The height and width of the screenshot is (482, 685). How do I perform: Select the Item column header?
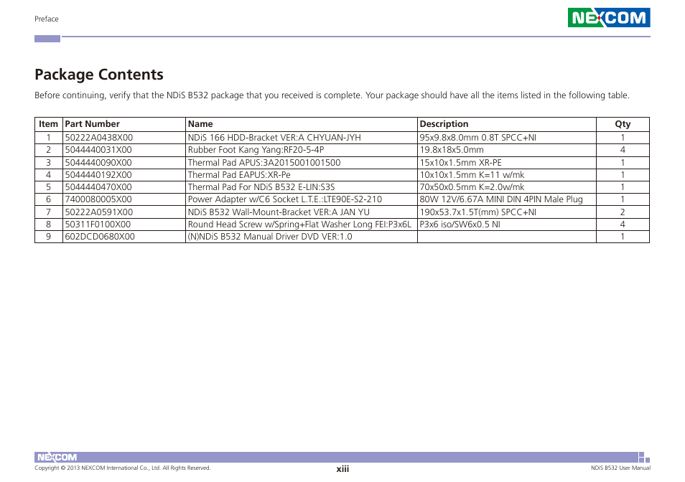pos(49,124)
